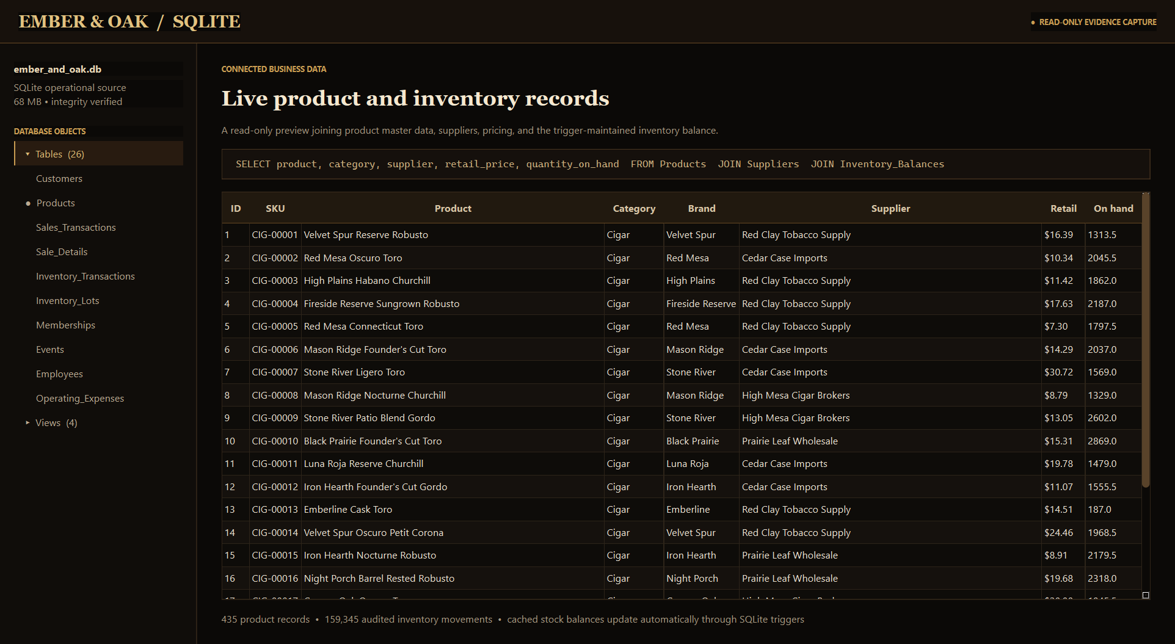The width and height of the screenshot is (1175, 644).
Task: Click retail price $30.72
Action: tap(1063, 372)
